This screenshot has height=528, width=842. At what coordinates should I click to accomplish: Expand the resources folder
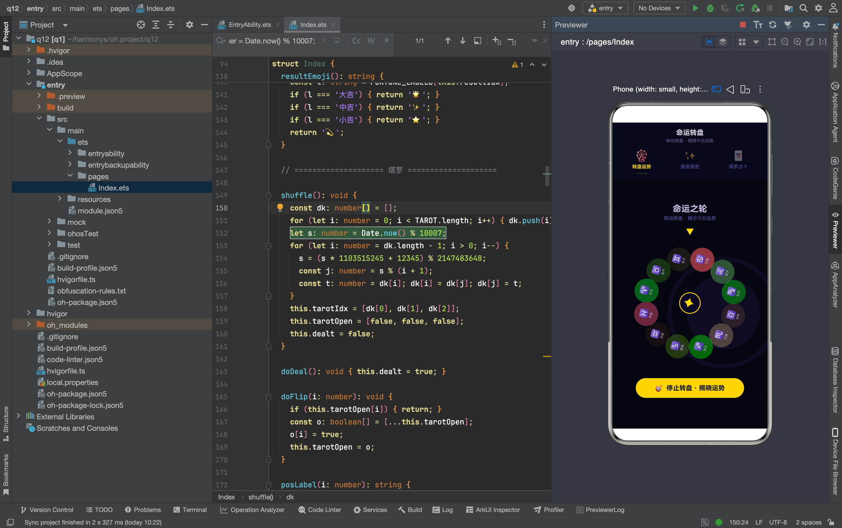60,199
